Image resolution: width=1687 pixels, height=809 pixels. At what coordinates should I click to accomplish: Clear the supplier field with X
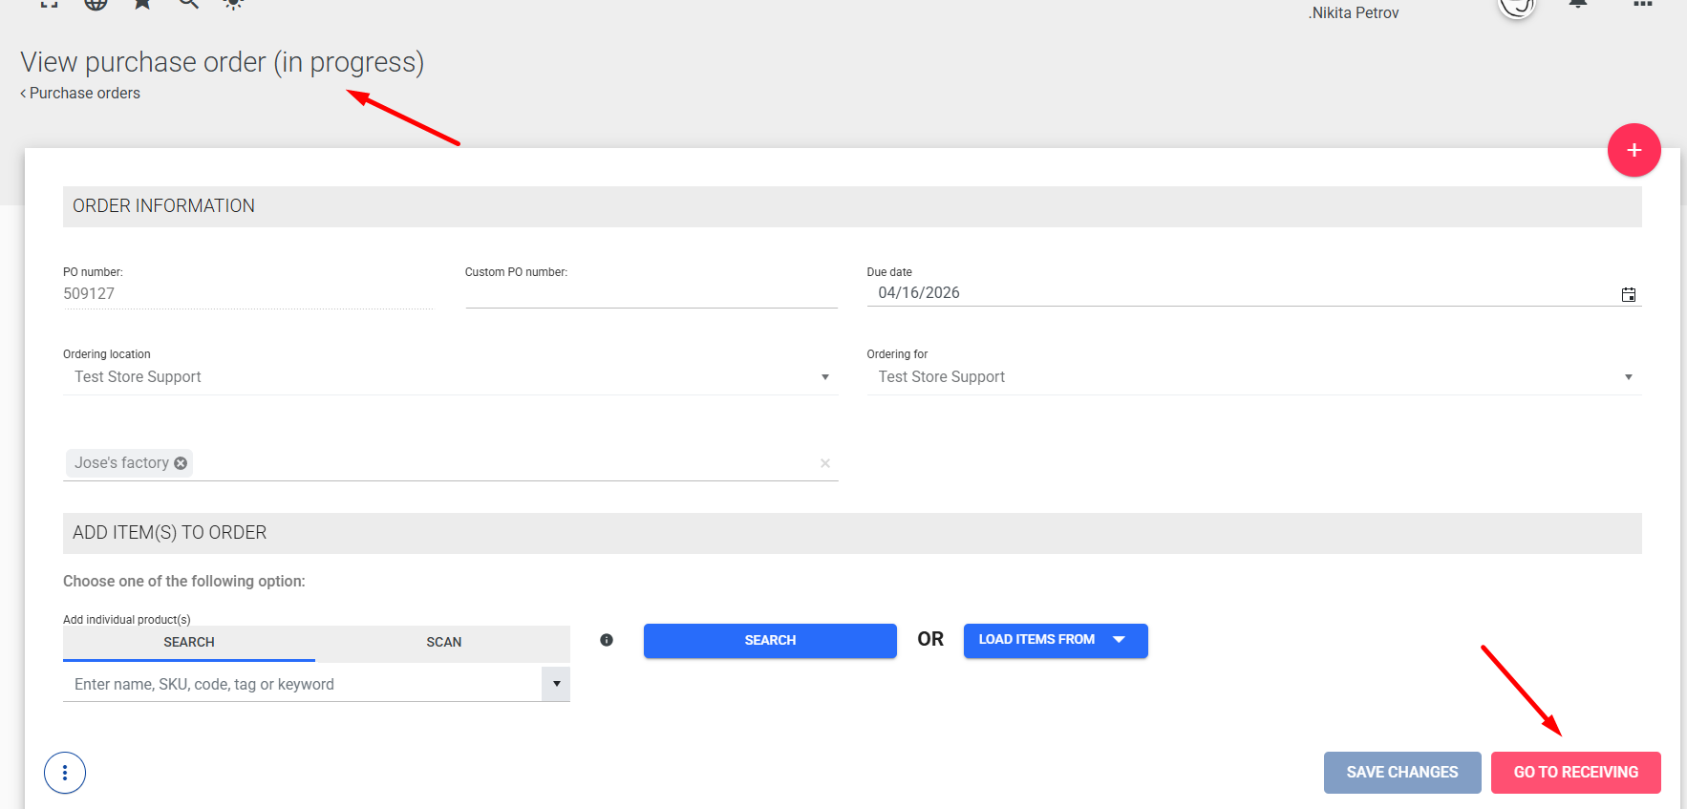click(x=825, y=463)
